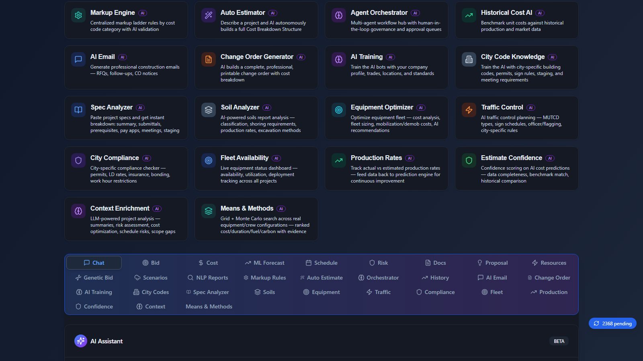Click the Markup Engine gear icon
The image size is (643, 361).
pos(78,15)
